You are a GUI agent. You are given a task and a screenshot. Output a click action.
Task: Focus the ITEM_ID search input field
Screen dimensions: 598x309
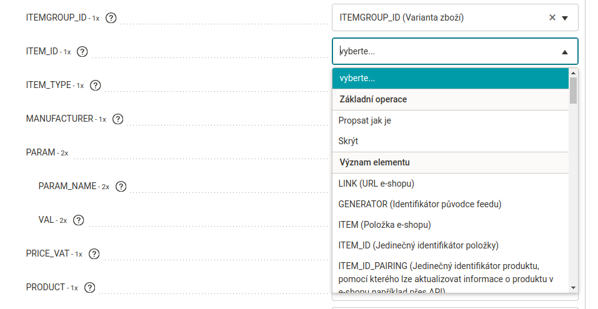click(x=446, y=51)
